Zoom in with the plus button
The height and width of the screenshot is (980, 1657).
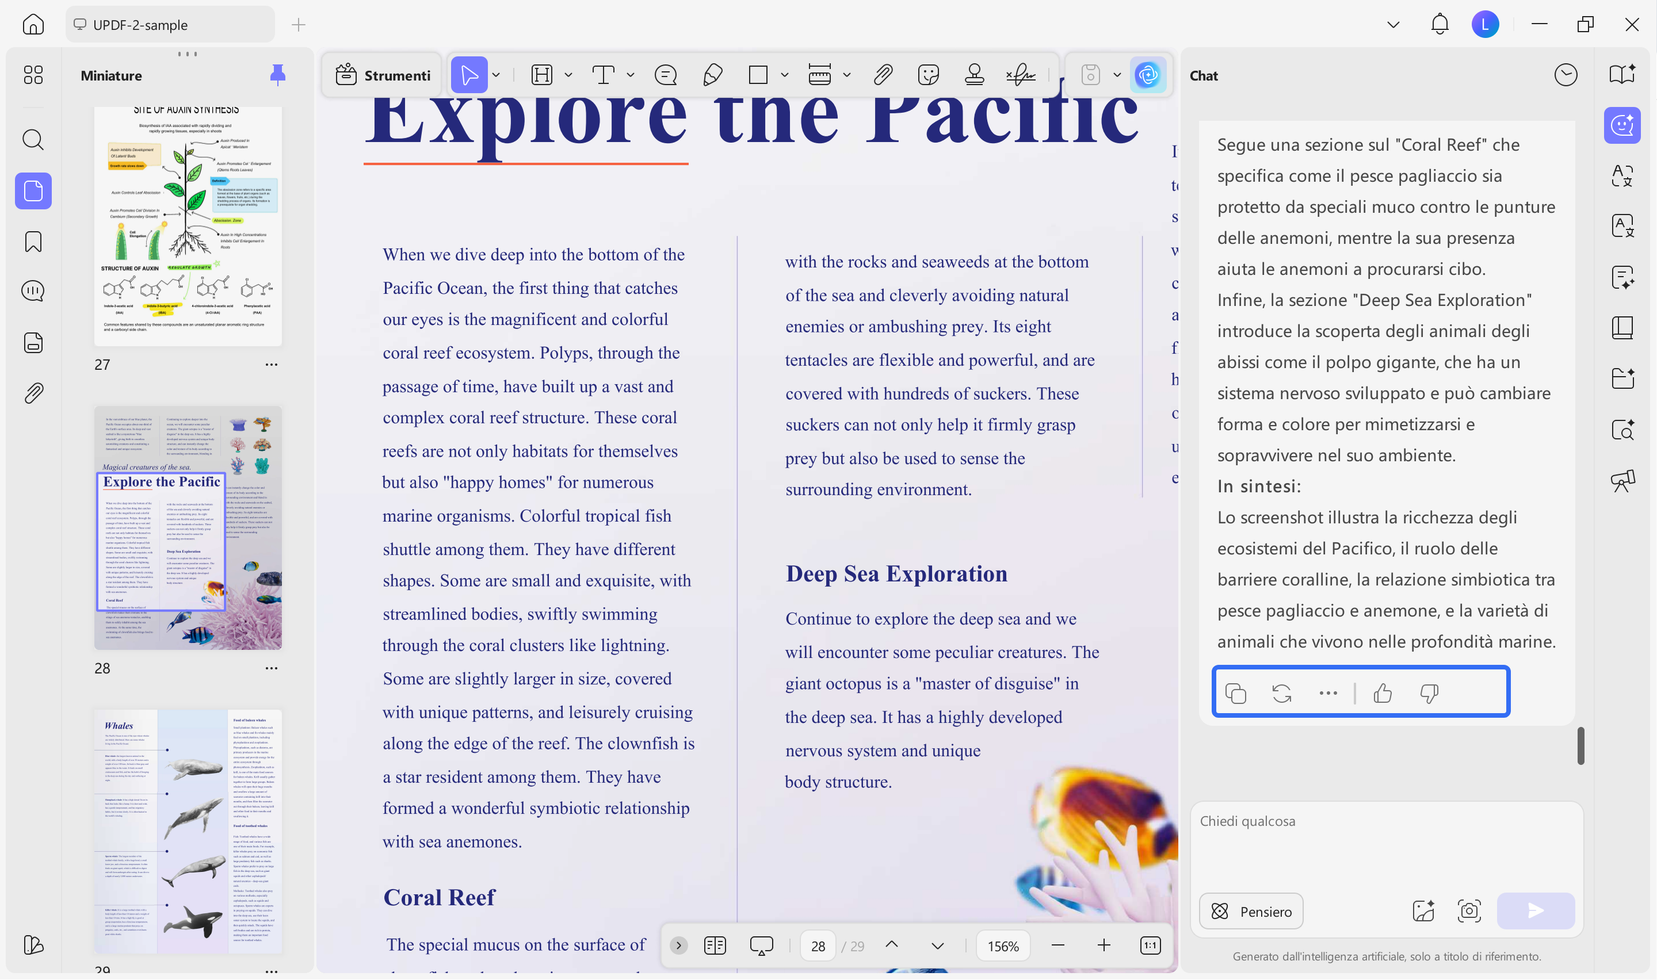pyautogui.click(x=1104, y=946)
